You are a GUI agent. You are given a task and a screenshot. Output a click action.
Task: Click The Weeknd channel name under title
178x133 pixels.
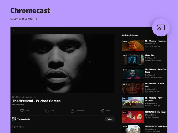[x=17, y=105]
